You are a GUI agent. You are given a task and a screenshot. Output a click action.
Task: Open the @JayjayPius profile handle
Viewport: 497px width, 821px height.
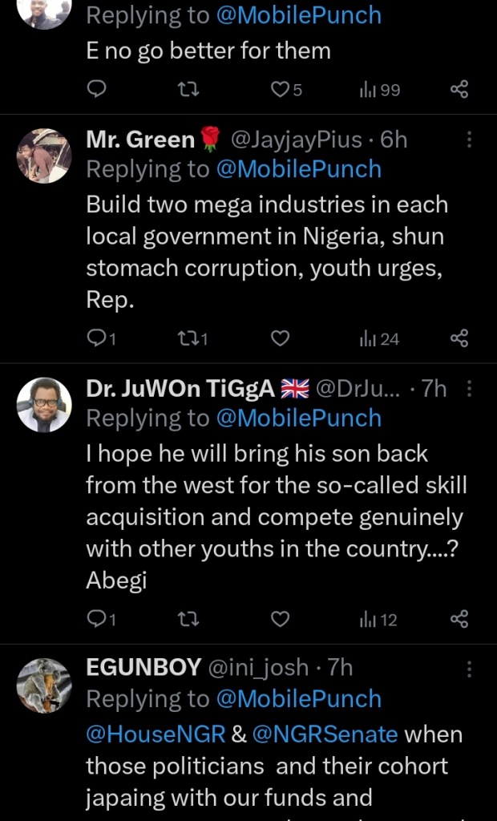click(297, 140)
